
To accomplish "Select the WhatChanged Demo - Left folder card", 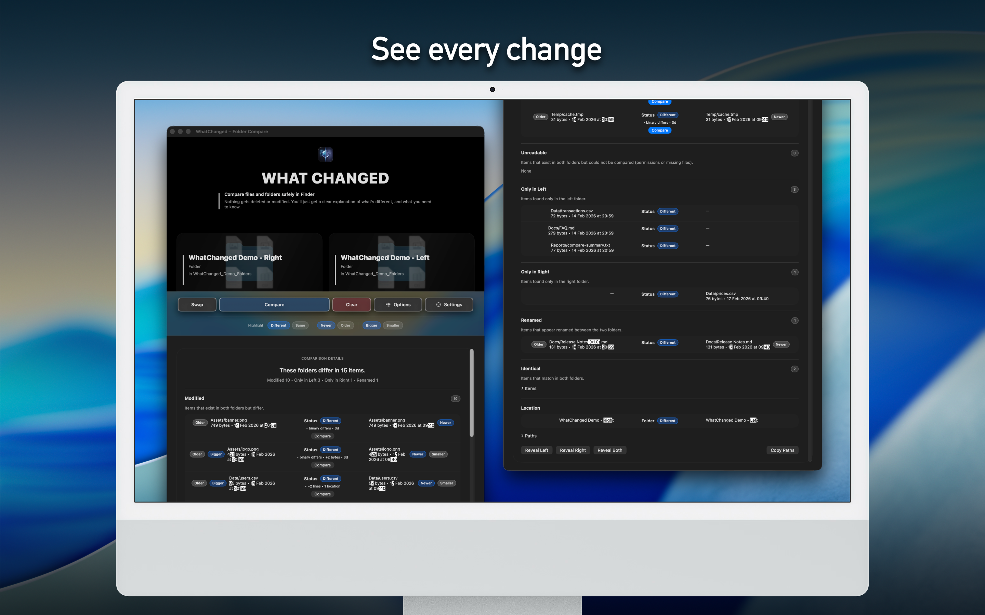I will click(x=402, y=262).
